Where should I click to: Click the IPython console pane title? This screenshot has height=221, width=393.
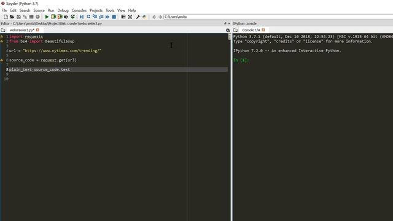click(x=245, y=23)
